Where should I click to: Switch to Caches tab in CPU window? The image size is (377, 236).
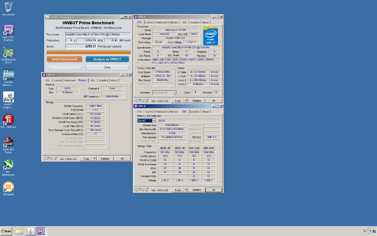click(149, 22)
